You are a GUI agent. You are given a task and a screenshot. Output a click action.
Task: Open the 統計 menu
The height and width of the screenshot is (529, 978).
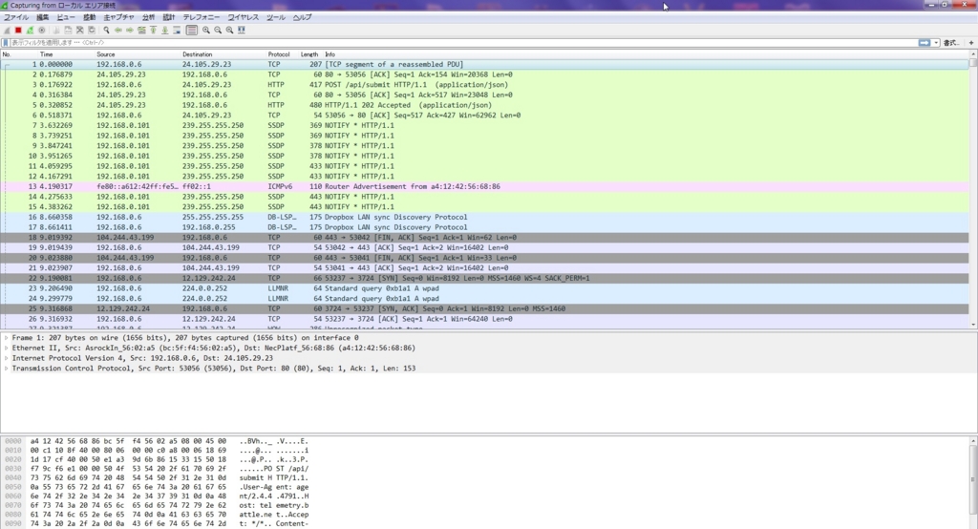[x=169, y=17]
